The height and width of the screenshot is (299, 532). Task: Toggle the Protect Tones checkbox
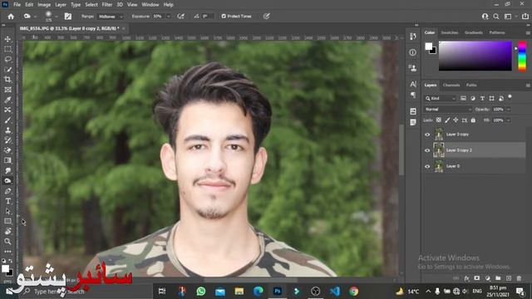point(224,17)
